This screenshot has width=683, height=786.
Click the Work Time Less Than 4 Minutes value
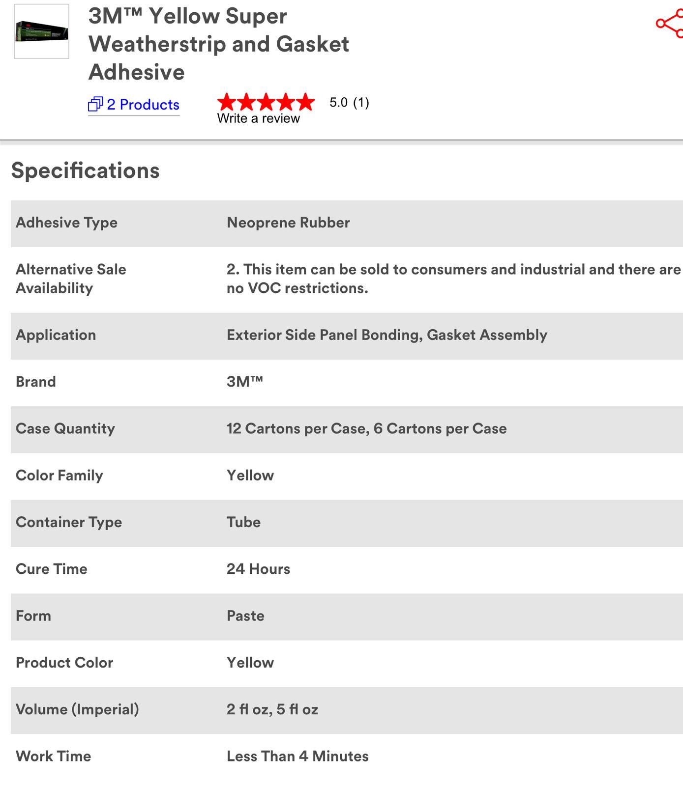point(297,756)
